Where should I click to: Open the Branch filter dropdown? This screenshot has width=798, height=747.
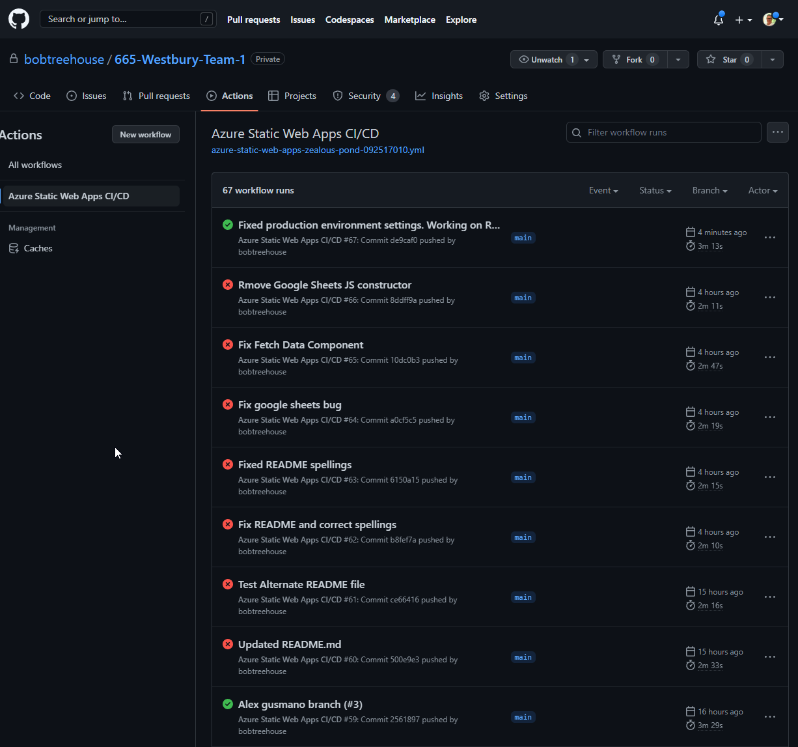click(710, 190)
